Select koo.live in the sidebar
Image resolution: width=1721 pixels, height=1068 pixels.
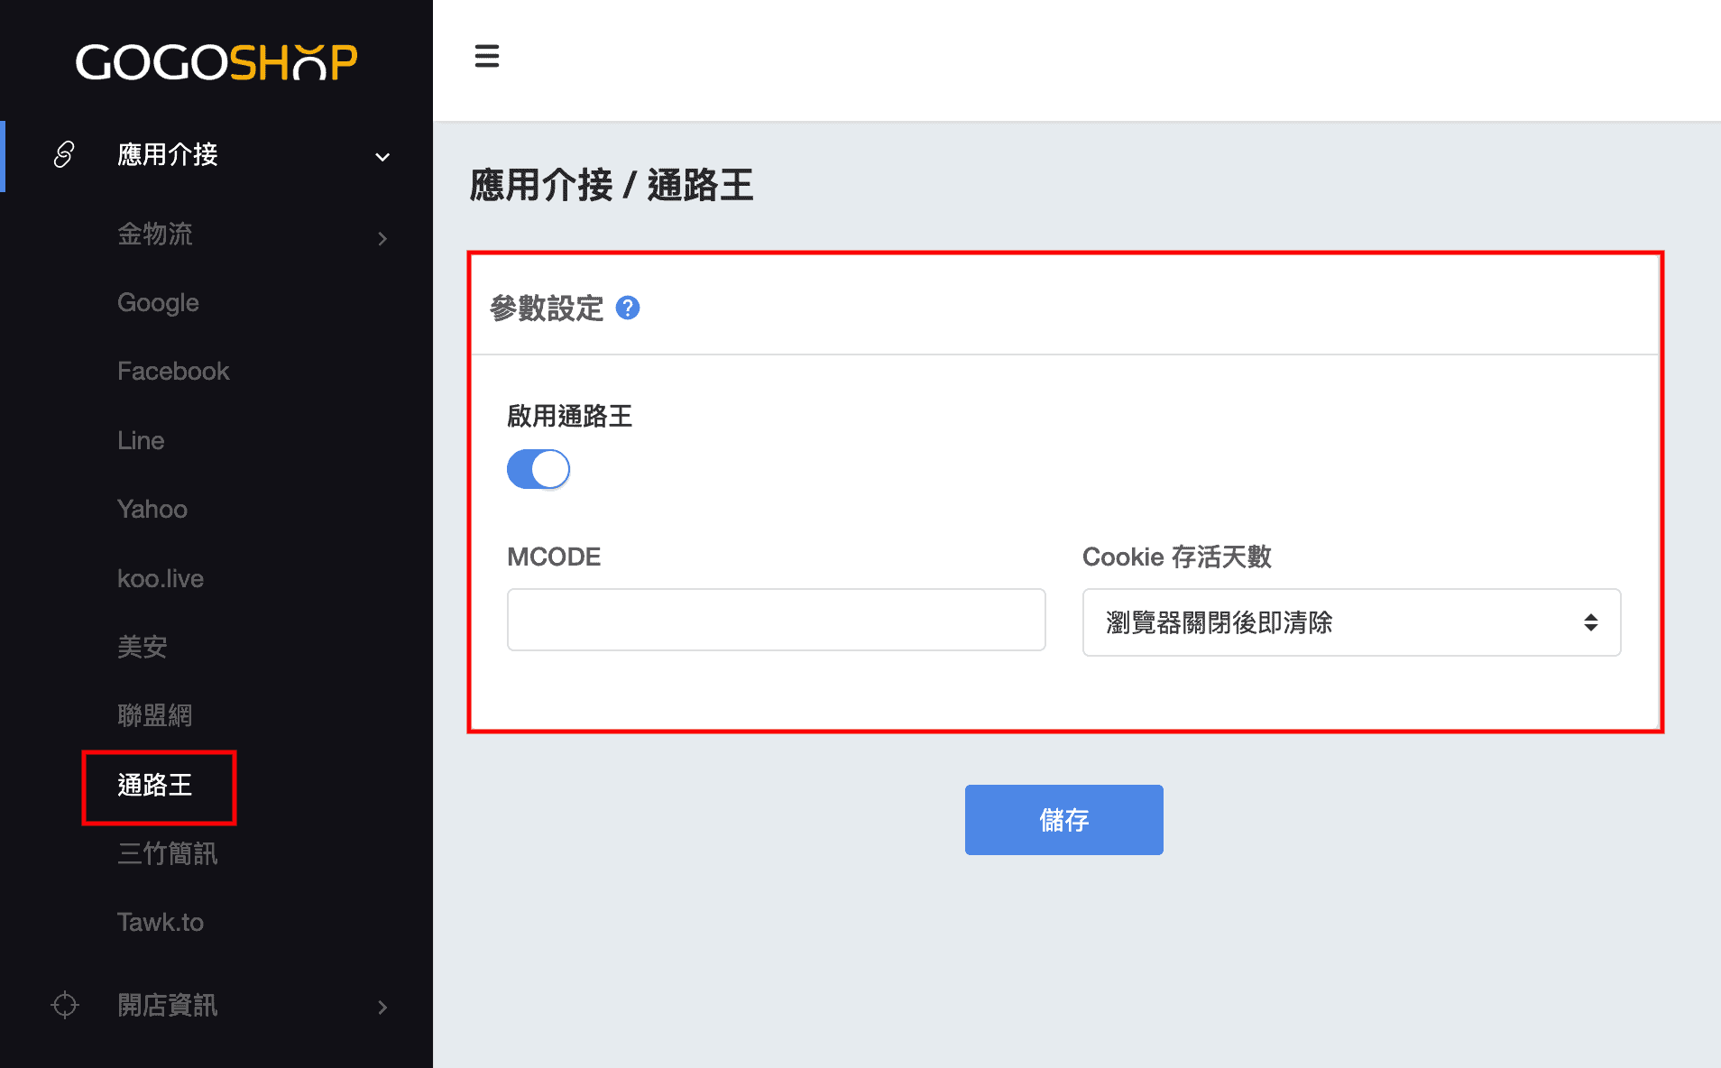161,578
